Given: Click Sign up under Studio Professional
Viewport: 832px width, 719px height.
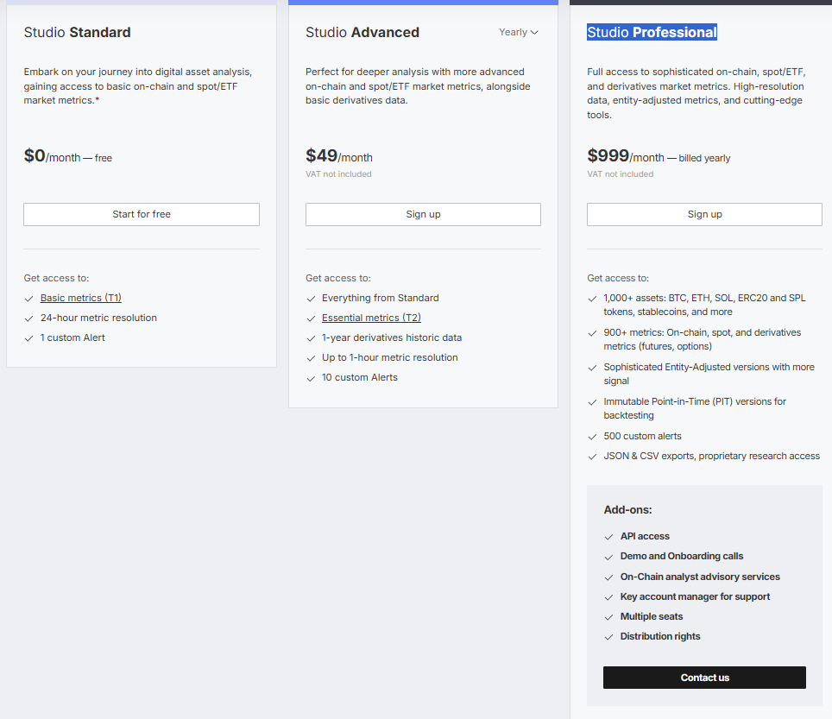Looking at the screenshot, I should point(704,214).
